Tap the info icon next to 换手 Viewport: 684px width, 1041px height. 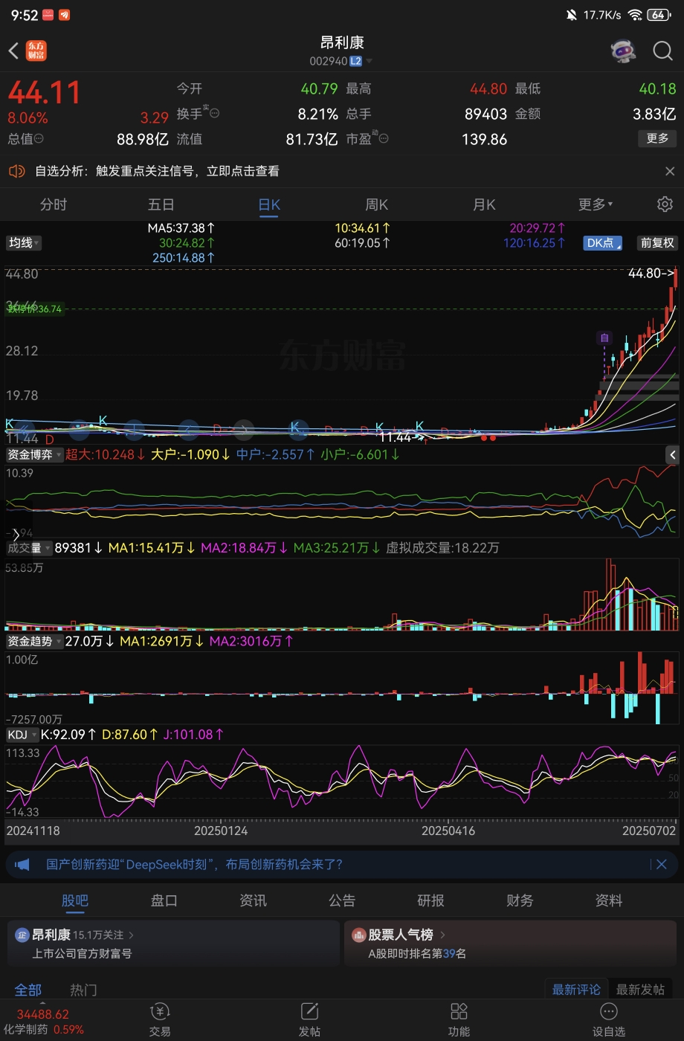click(214, 113)
